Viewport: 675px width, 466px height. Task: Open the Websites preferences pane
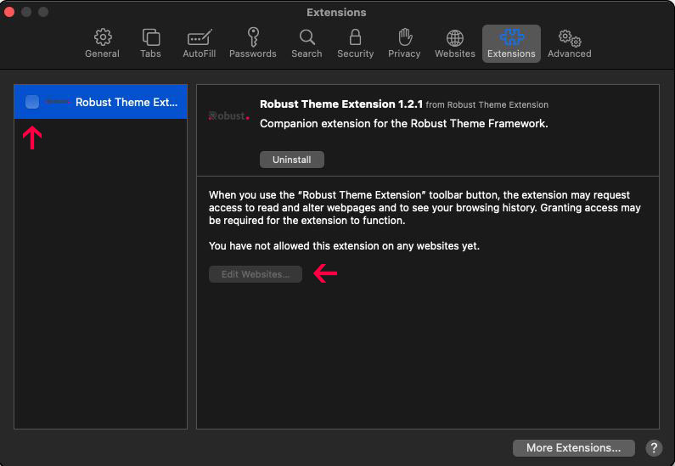[454, 43]
